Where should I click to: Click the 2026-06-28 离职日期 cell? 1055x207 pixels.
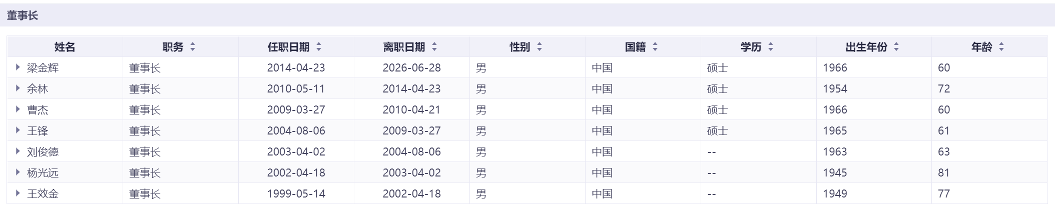(411, 67)
